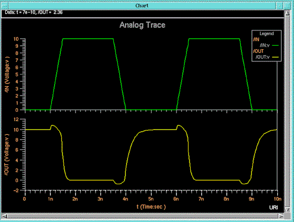Select the /IN:v green legend swatch
Viewport: 294px width, 222px height.
click(275, 45)
